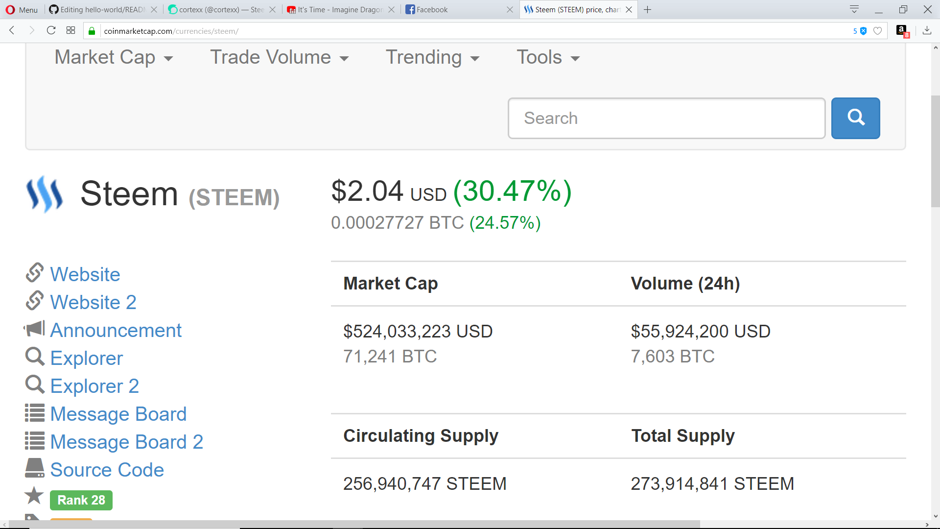
Task: Click the Steem logo icon
Action: pos(45,194)
